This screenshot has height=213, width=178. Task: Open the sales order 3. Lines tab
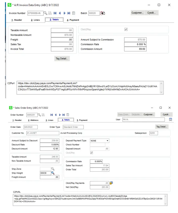pos(50,120)
